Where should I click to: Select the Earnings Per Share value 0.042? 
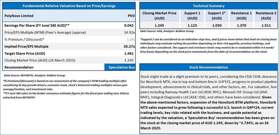pos(129,25)
